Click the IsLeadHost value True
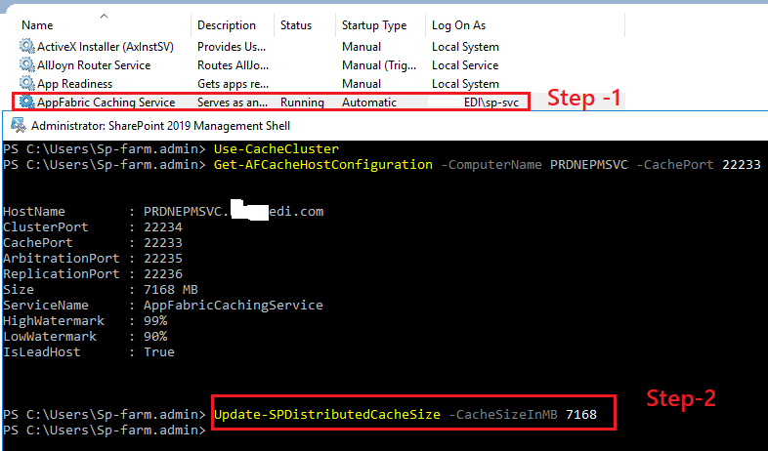 pyautogui.click(x=159, y=352)
